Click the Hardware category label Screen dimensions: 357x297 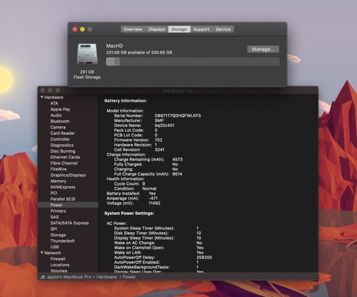click(54, 97)
